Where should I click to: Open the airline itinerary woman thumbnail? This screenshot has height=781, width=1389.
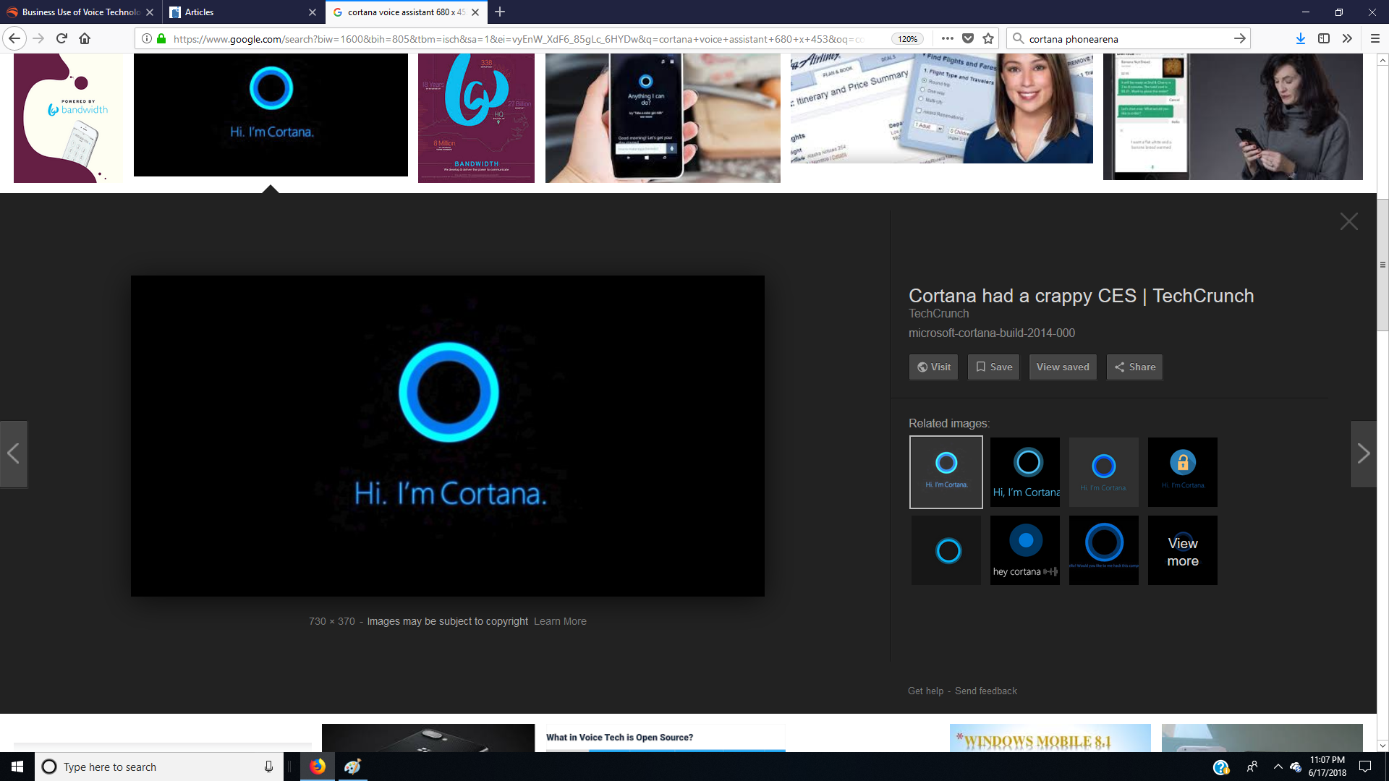(941, 108)
